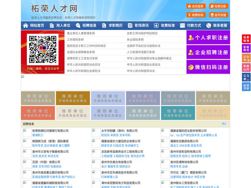This screenshot has width=251, height=188.
Task: Open the 网站首页 menu item
Action: [37, 25]
